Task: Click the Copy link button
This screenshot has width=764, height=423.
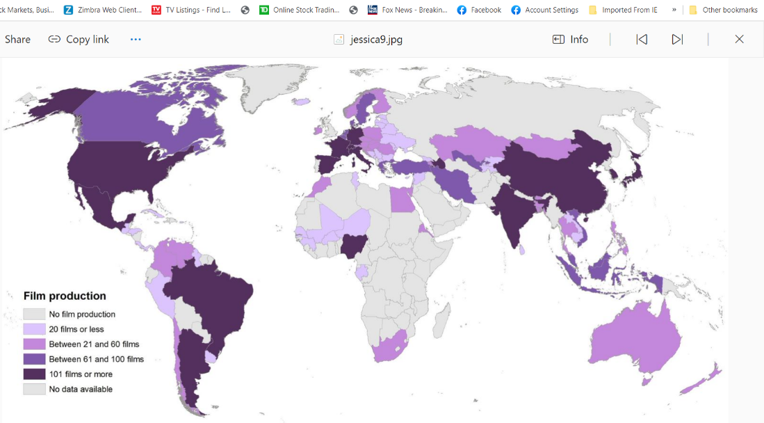Action: [79, 40]
